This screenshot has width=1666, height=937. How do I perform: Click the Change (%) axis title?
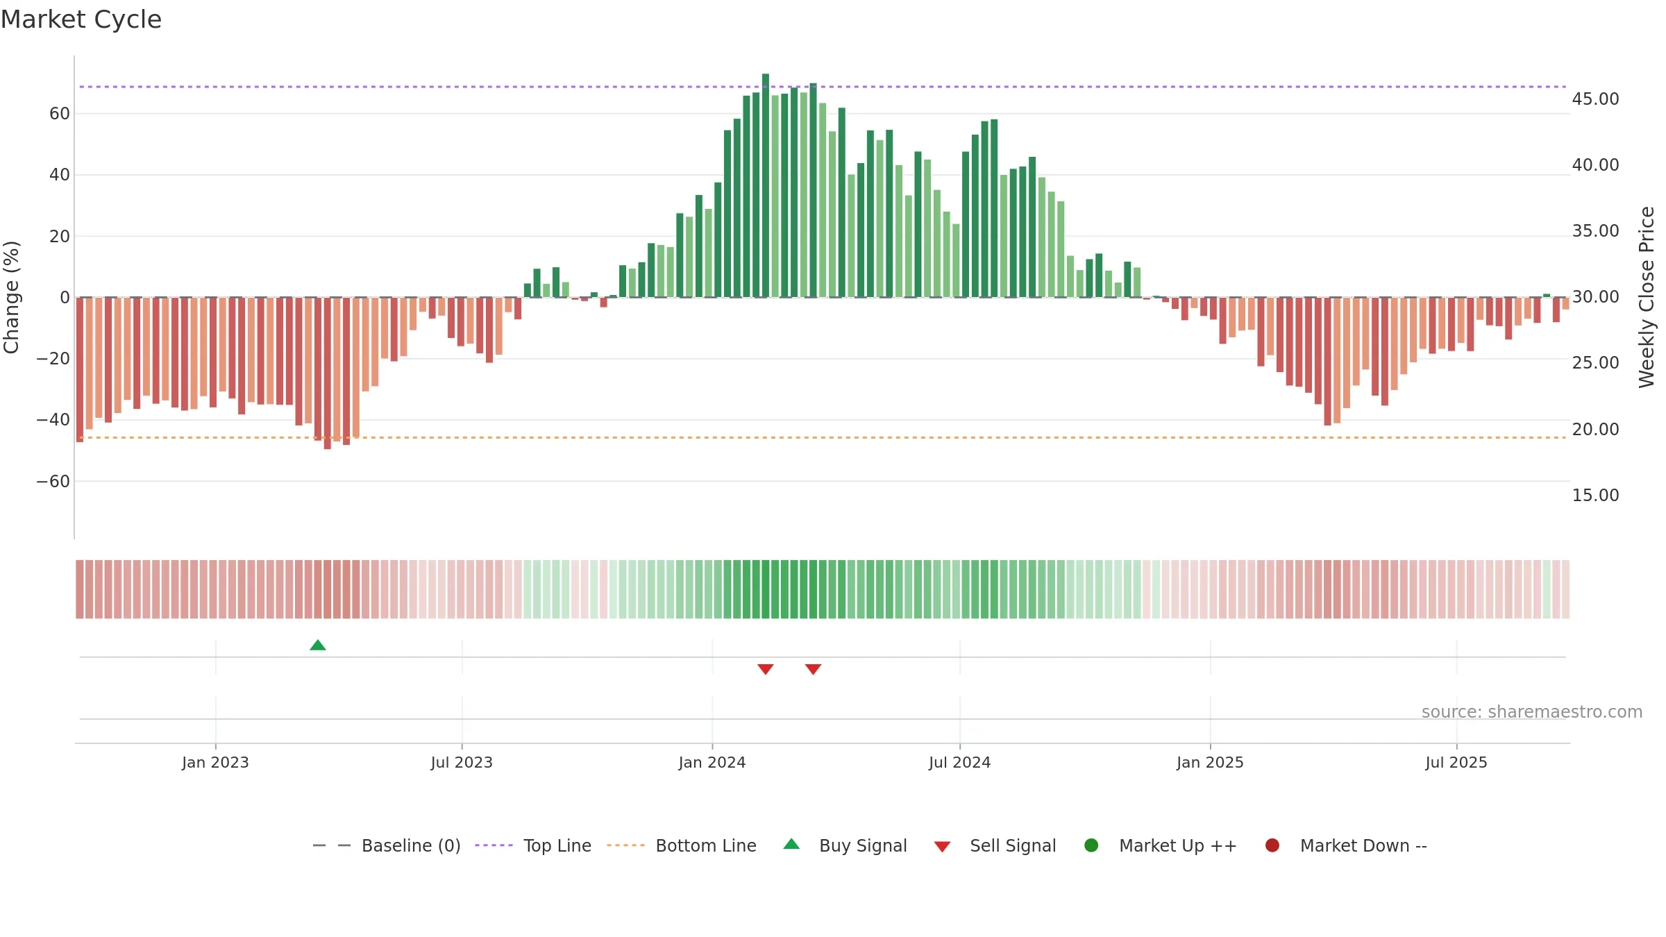11,297
